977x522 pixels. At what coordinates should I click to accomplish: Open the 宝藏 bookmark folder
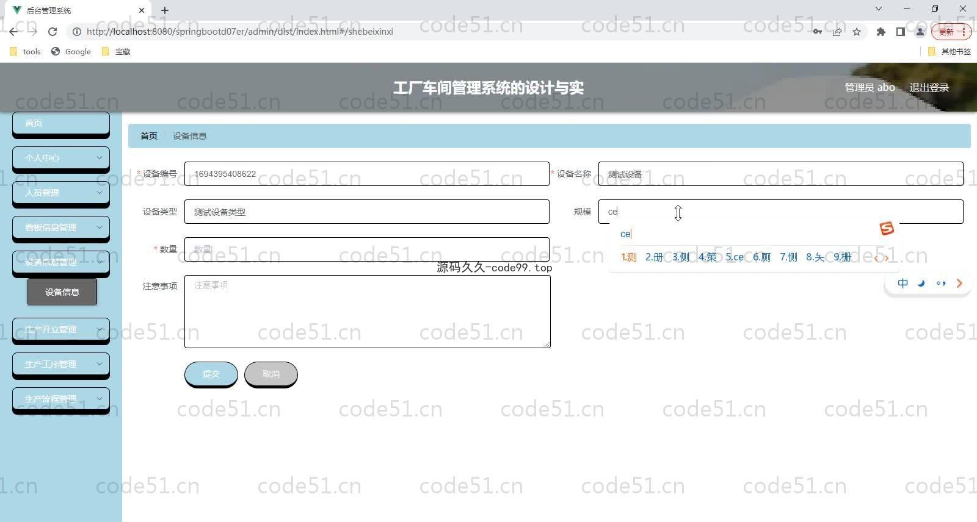click(116, 52)
